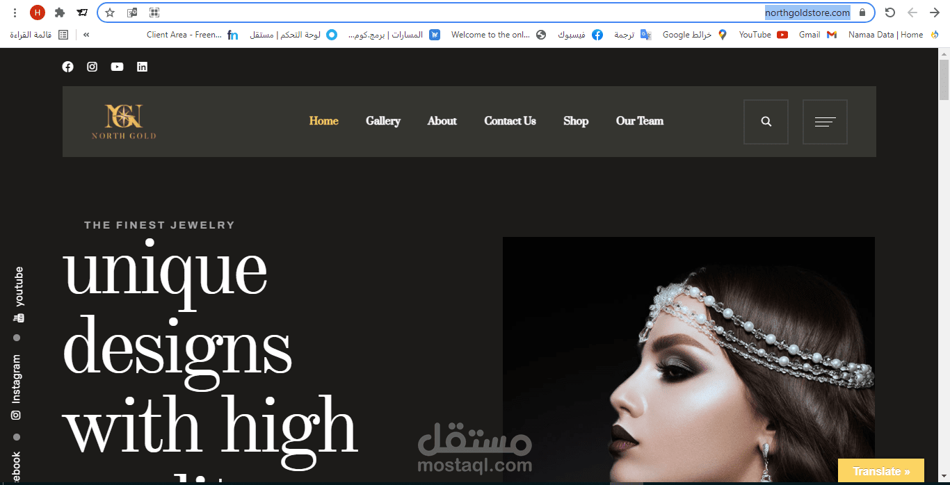The height and width of the screenshot is (485, 950).
Task: Open the YouTube bookmark
Action: (763, 35)
